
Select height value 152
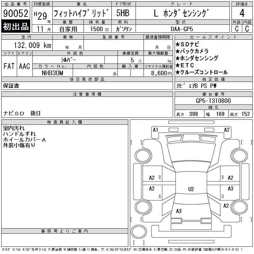pyautogui.click(x=245, y=114)
